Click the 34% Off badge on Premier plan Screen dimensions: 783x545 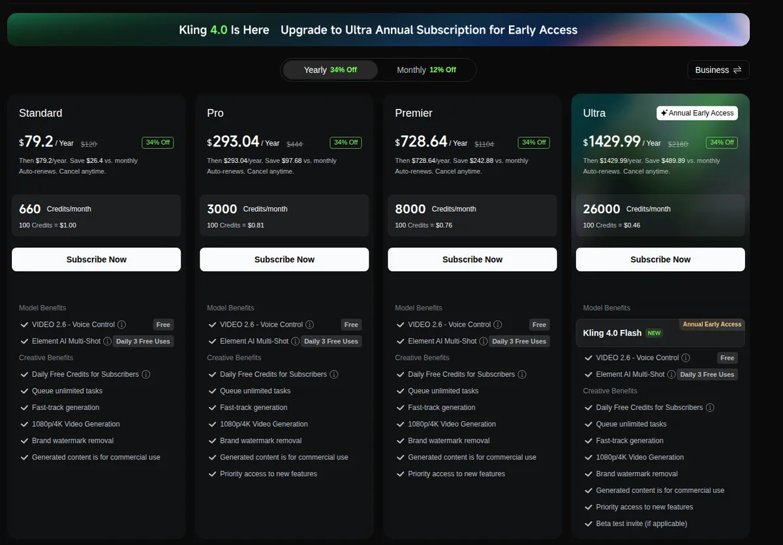tap(533, 142)
